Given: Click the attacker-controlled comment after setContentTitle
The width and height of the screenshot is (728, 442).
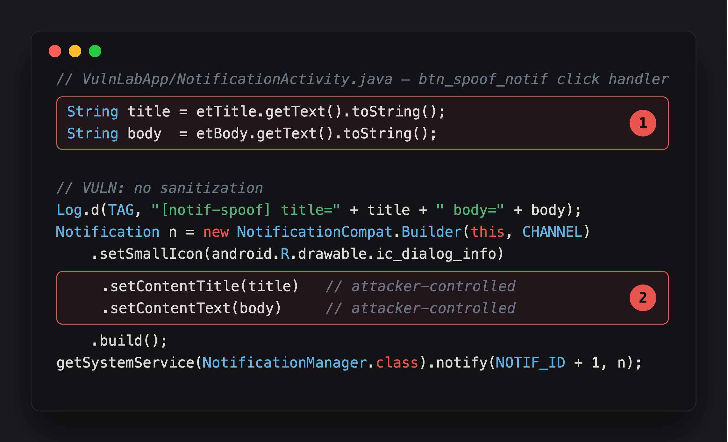Looking at the screenshot, I should pos(420,286).
